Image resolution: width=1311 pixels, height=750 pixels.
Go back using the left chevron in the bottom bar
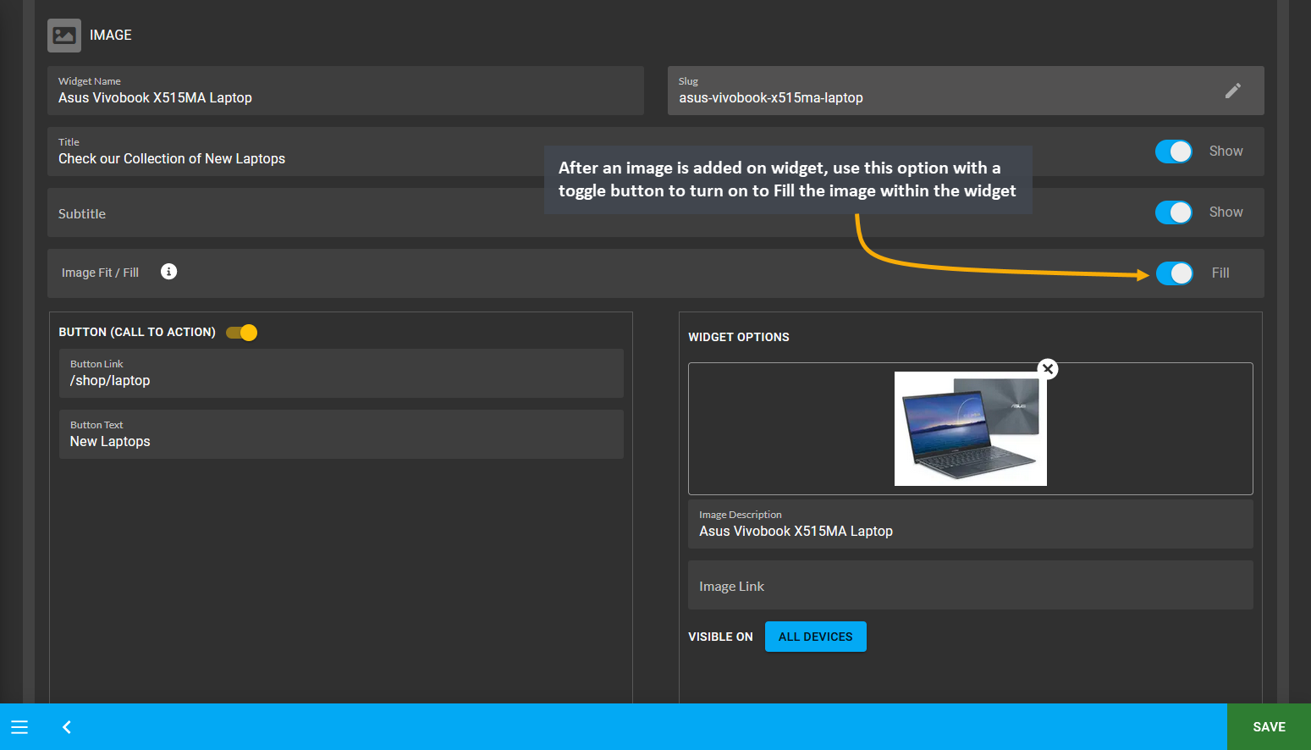[67, 727]
